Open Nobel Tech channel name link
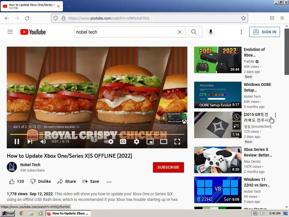 [x=30, y=165]
